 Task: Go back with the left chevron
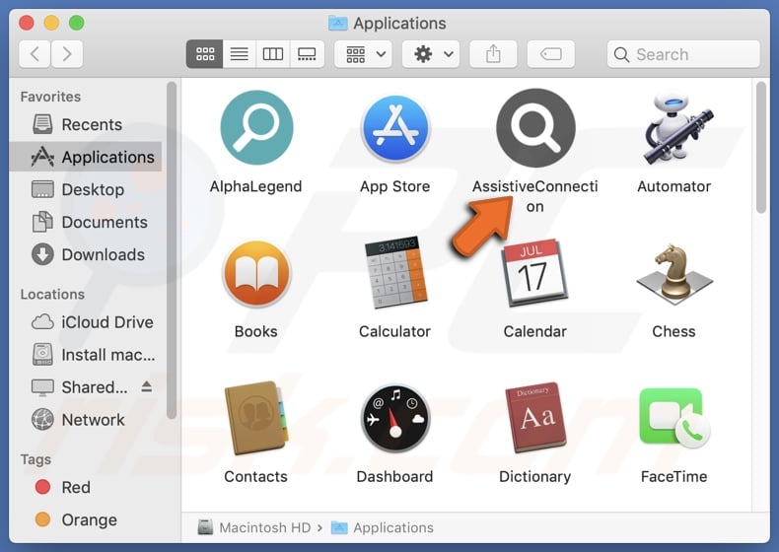(35, 53)
